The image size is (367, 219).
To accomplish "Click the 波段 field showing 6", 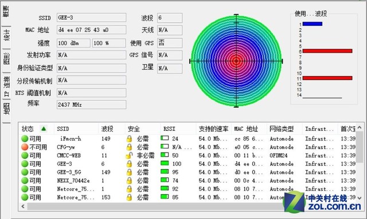I will pyautogui.click(x=170, y=18).
